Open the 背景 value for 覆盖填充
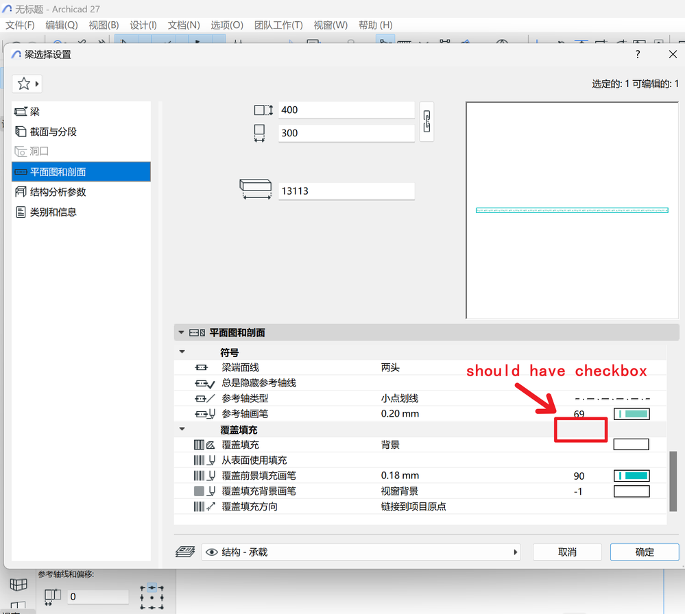685x614 pixels. [x=390, y=445]
